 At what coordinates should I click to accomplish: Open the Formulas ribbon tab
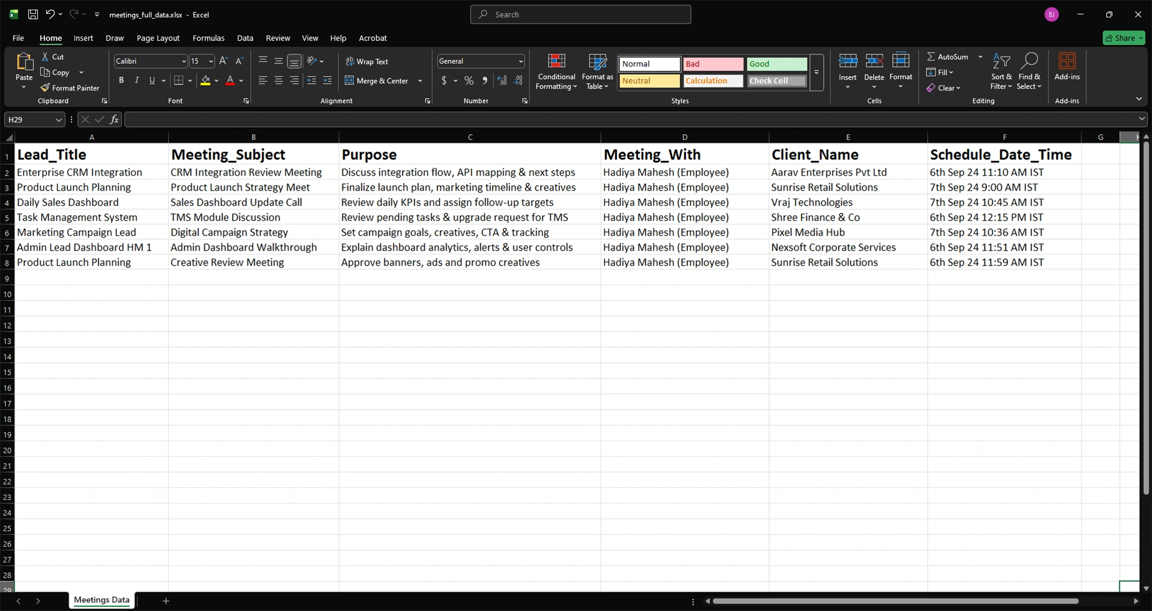208,38
